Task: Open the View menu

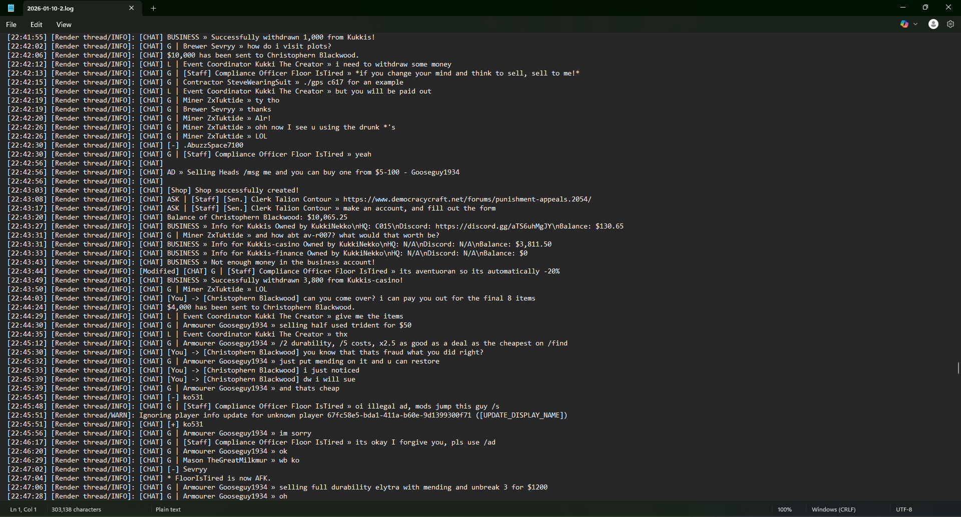Action: 64,24
